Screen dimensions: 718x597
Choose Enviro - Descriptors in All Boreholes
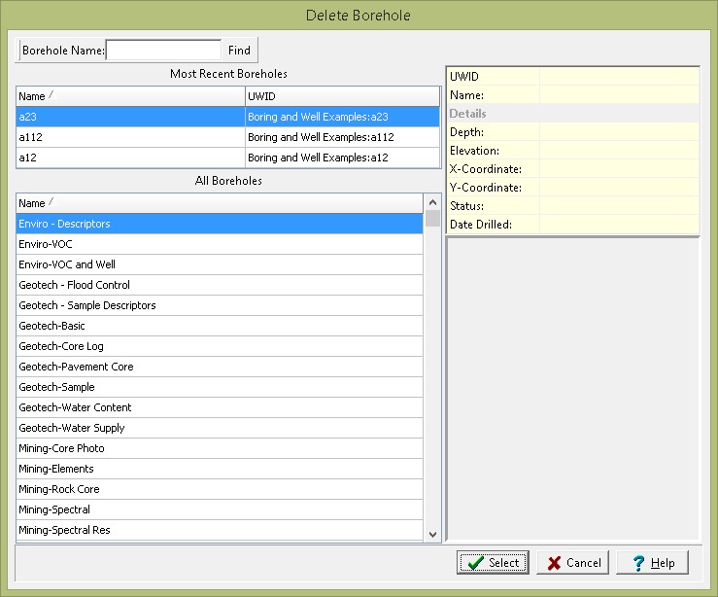[220, 224]
